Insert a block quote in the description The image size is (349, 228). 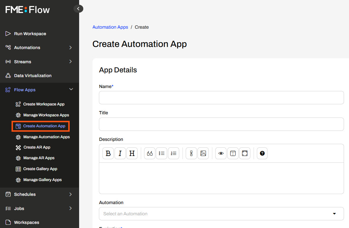coord(150,153)
